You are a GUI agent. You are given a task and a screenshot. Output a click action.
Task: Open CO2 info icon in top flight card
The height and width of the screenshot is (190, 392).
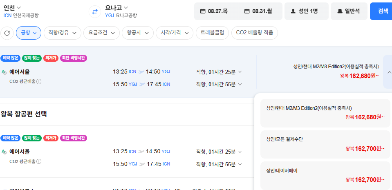pos(39,81)
